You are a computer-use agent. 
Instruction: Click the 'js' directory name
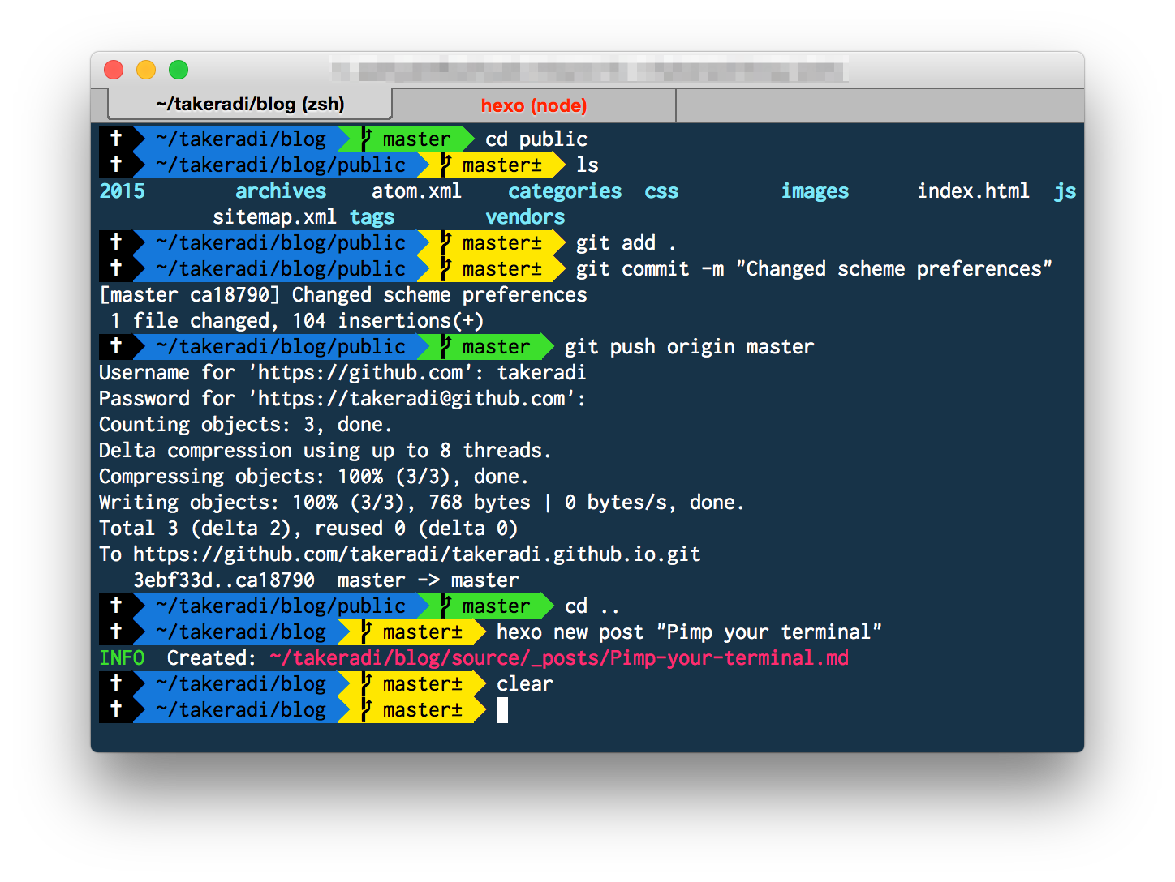coord(1065,191)
